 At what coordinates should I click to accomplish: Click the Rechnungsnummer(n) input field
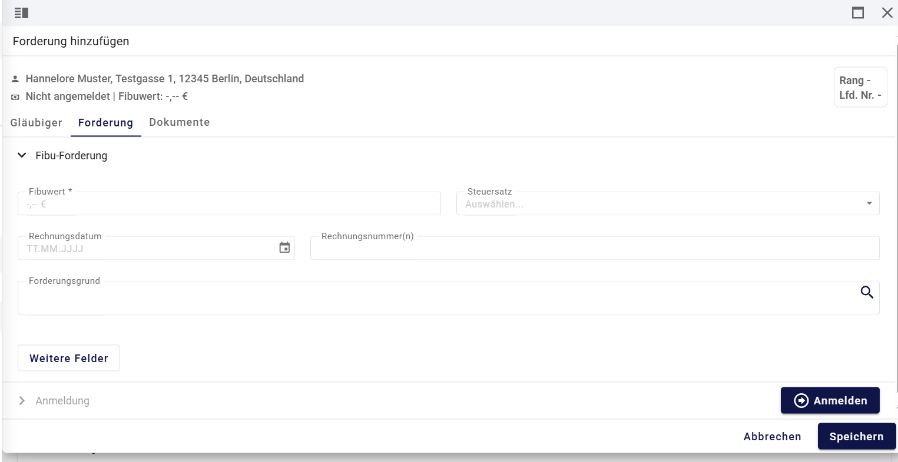[595, 248]
